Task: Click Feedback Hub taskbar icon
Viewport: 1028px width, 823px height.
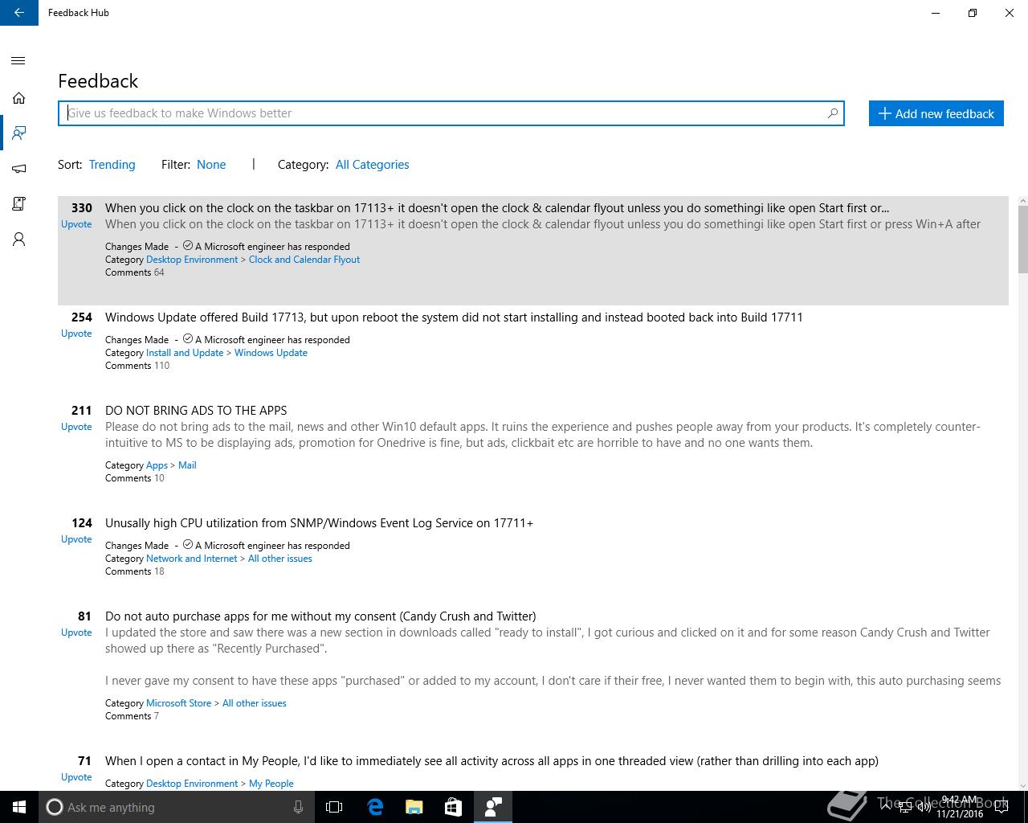Action: (493, 807)
